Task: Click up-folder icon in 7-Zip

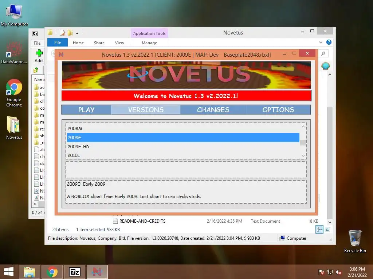Action: 36,70
